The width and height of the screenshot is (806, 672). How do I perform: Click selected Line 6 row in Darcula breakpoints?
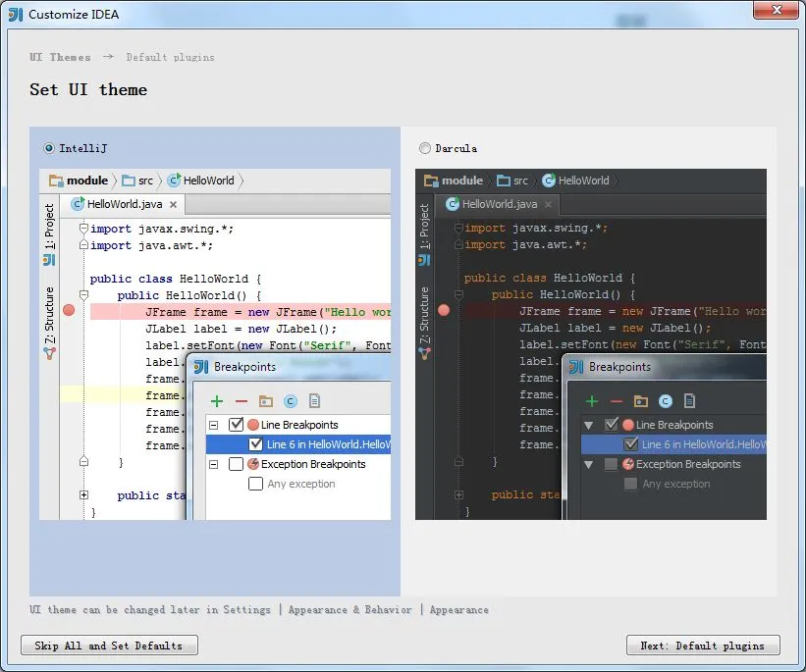tap(673, 444)
